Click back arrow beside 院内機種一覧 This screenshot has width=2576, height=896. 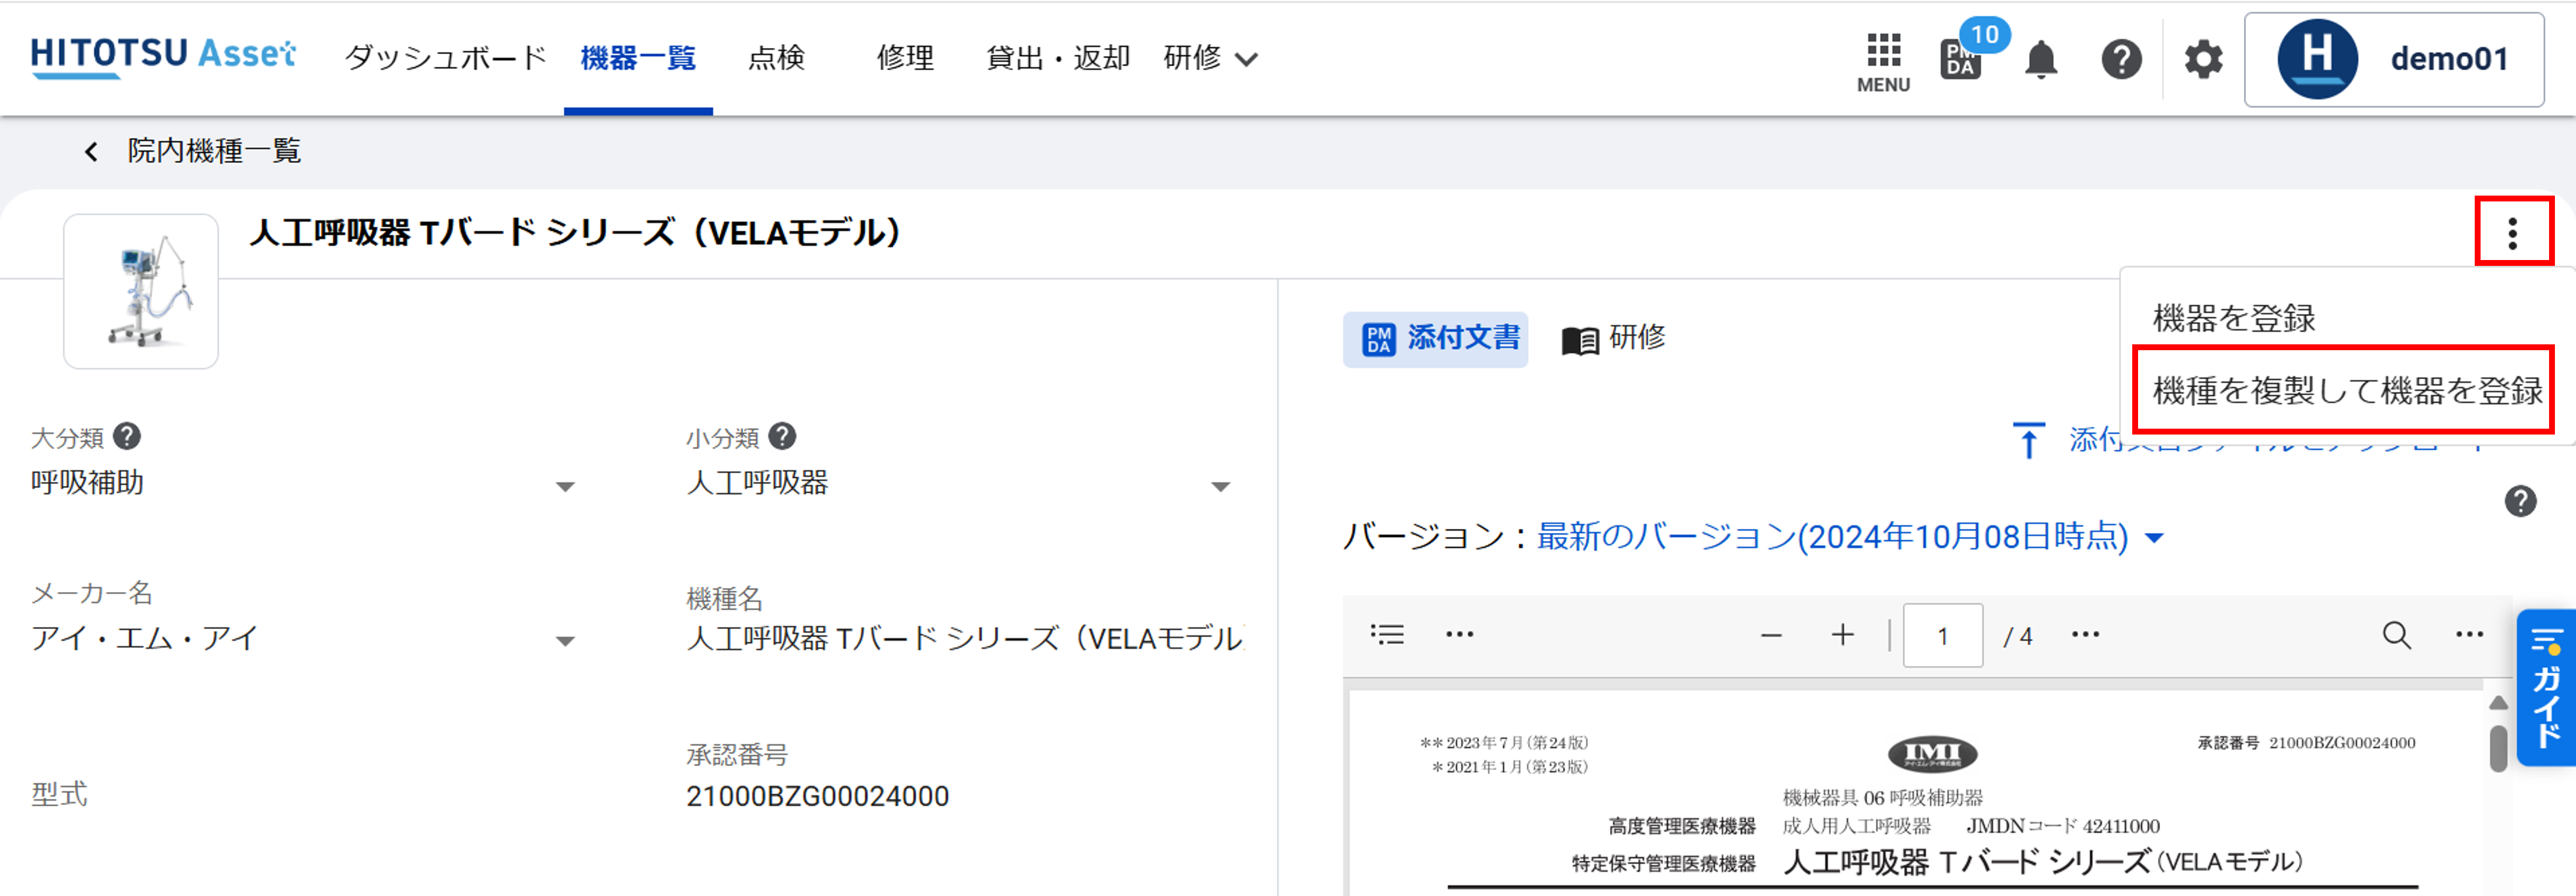(91, 152)
